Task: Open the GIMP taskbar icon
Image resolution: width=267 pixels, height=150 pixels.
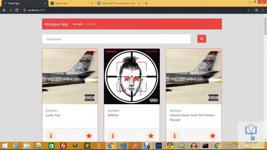Action: pyautogui.click(x=75, y=146)
